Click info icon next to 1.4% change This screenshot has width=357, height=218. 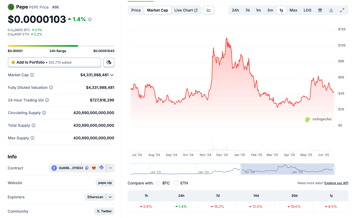click(90, 19)
